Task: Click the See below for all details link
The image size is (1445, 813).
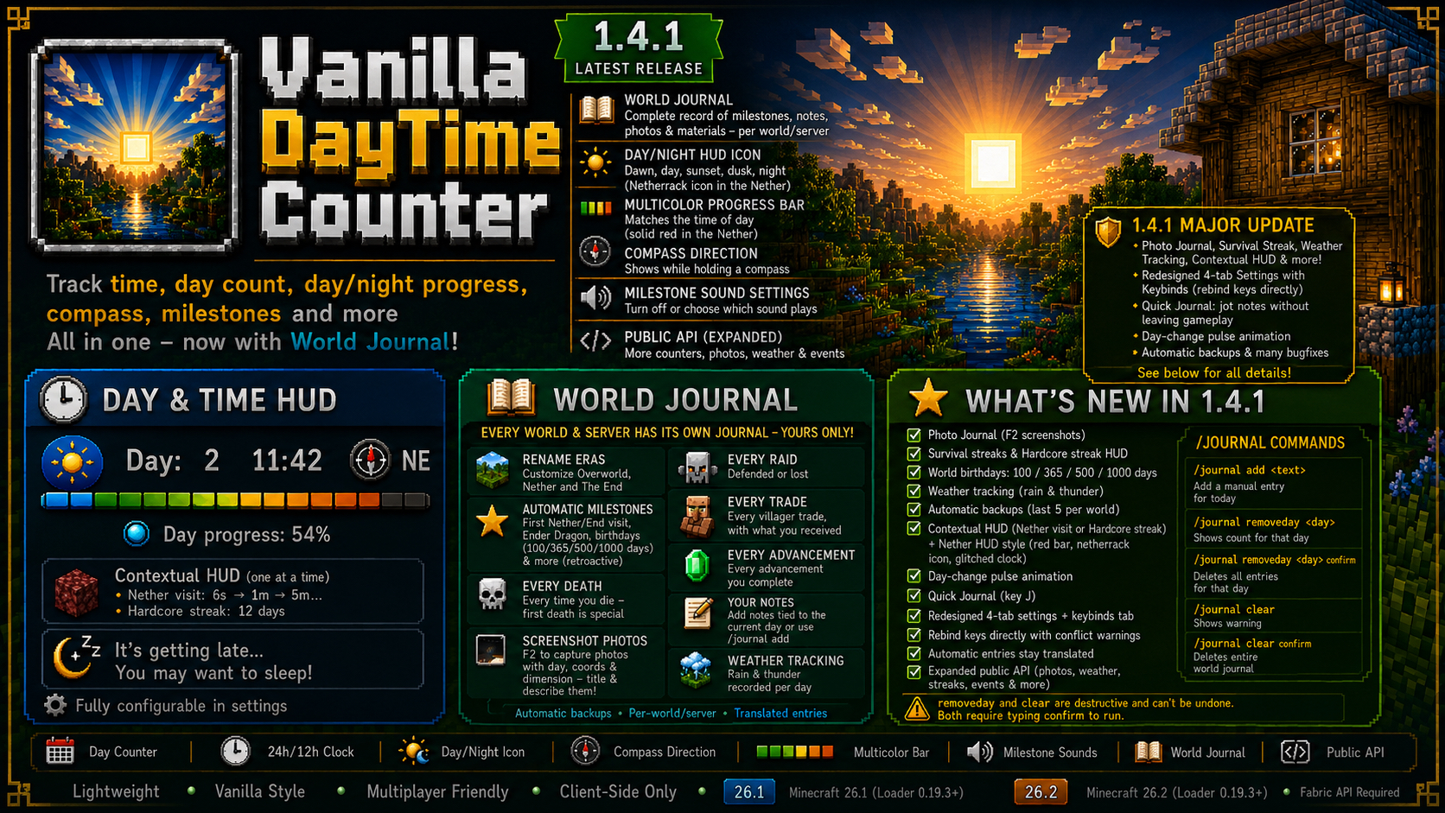Action: [x=1213, y=372]
